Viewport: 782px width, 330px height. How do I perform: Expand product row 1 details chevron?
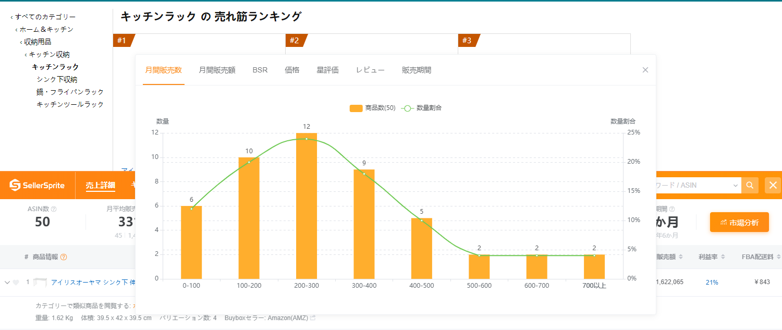tap(7, 283)
